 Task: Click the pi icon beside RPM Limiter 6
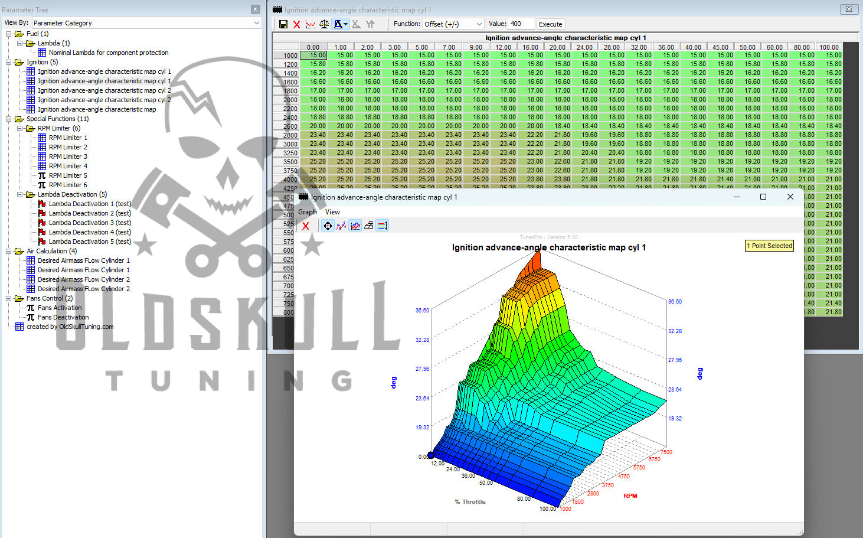[x=42, y=185]
